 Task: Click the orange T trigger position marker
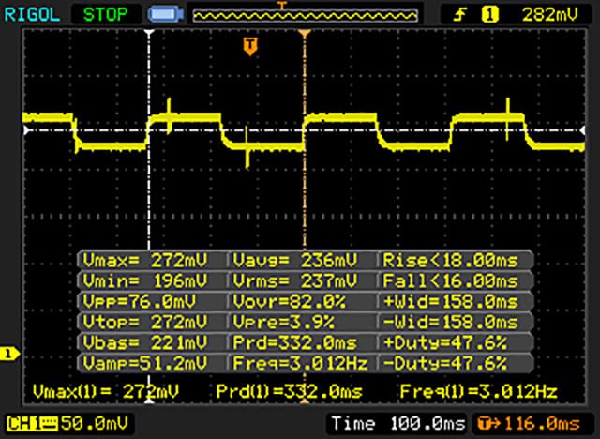click(250, 46)
